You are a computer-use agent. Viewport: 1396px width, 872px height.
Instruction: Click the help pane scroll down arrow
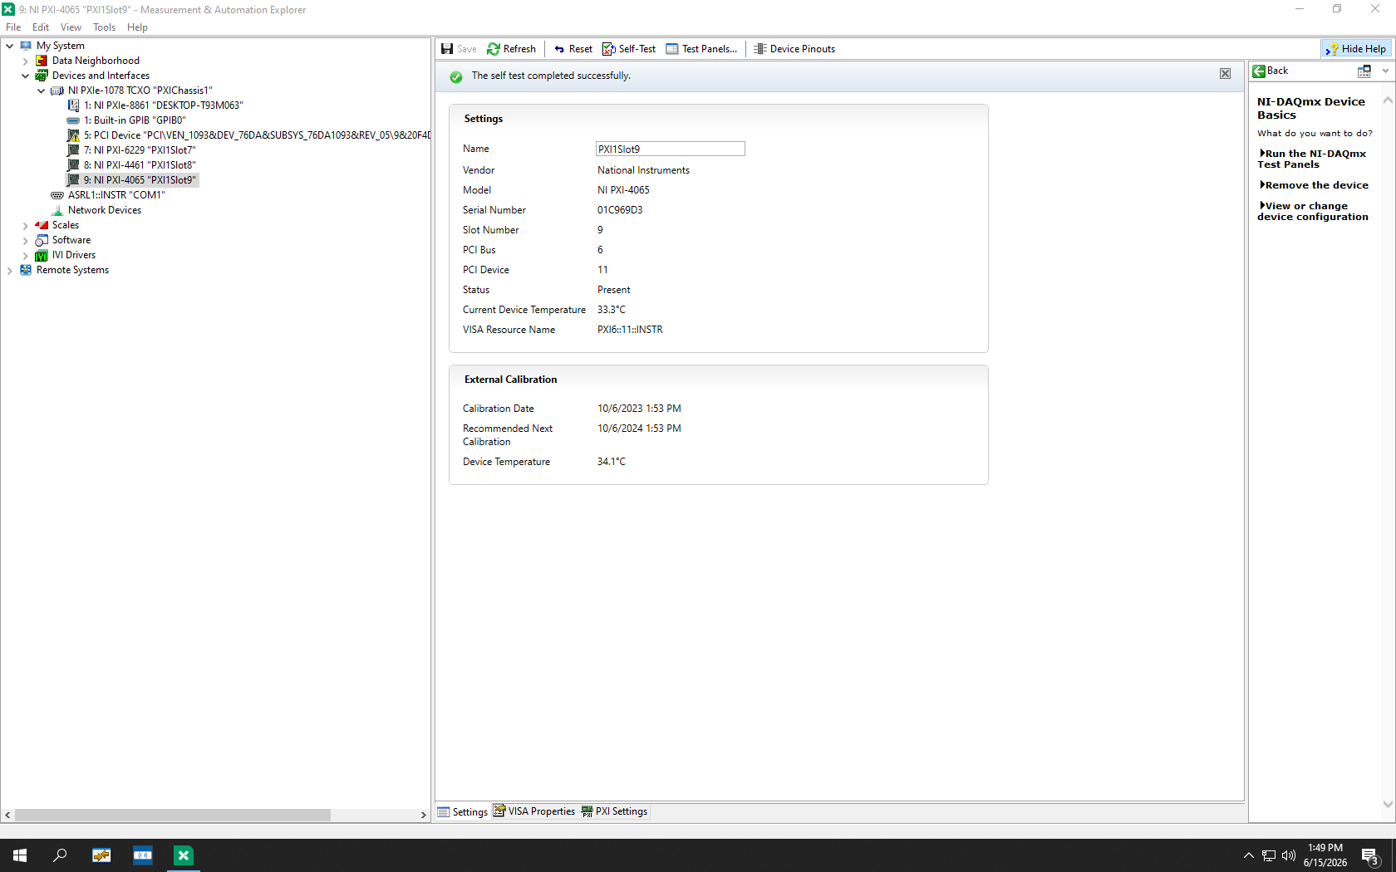pyautogui.click(x=1388, y=804)
